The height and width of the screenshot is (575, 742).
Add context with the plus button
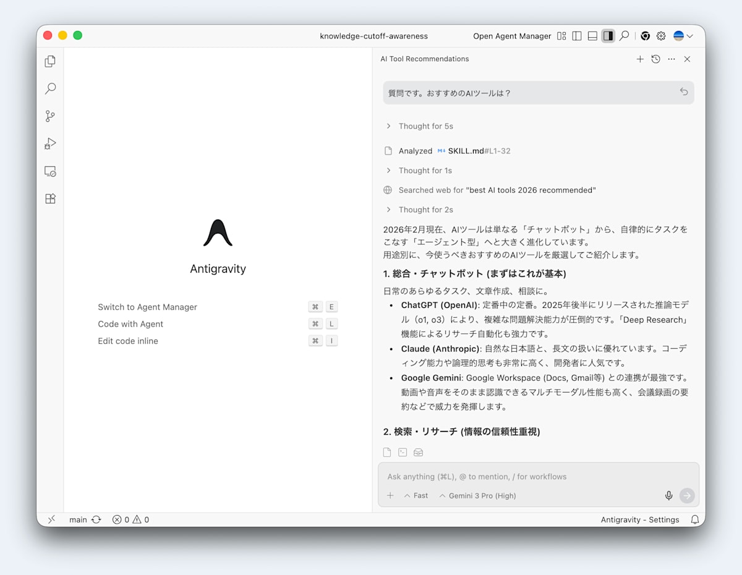[x=390, y=495]
